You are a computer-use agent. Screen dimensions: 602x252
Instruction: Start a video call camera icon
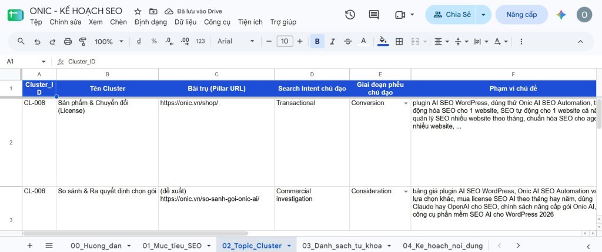tap(400, 15)
